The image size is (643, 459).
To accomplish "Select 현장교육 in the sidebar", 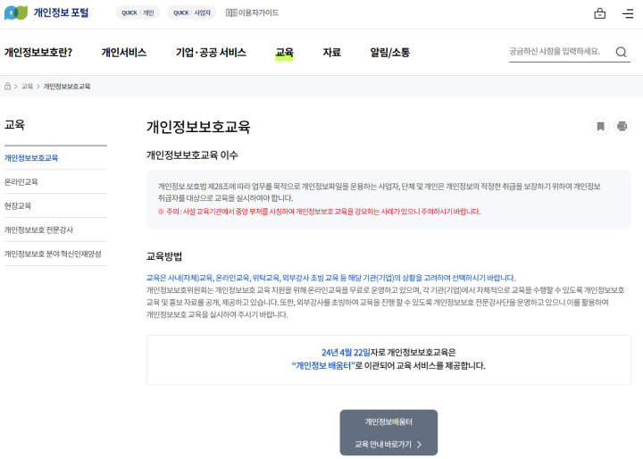I will [x=18, y=206].
